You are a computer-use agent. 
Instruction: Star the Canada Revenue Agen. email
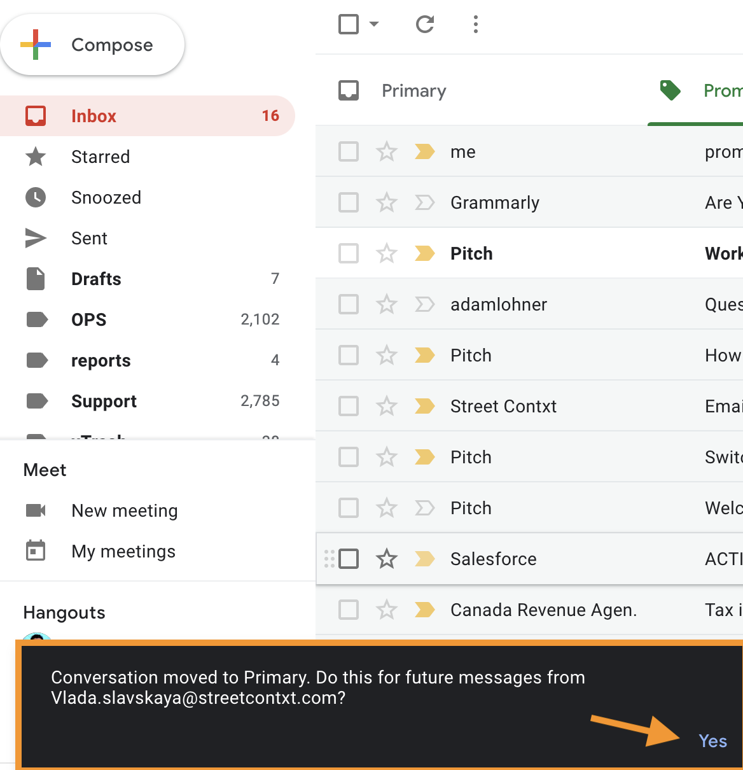pyautogui.click(x=387, y=610)
